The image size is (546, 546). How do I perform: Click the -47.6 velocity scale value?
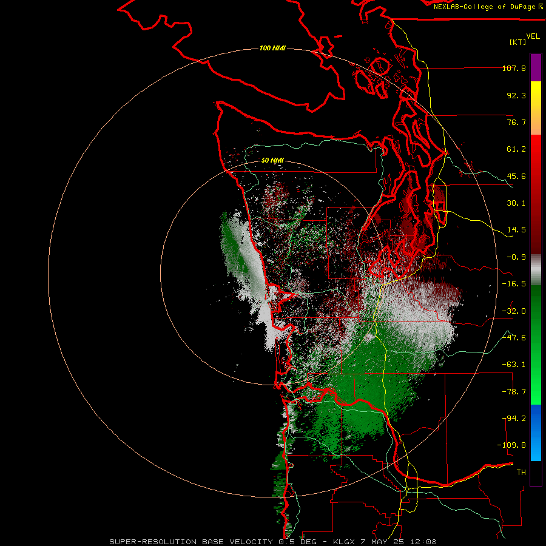[x=514, y=338]
